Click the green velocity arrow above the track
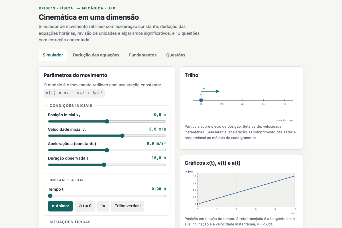The width and height of the screenshot is (342, 228). (210, 91)
